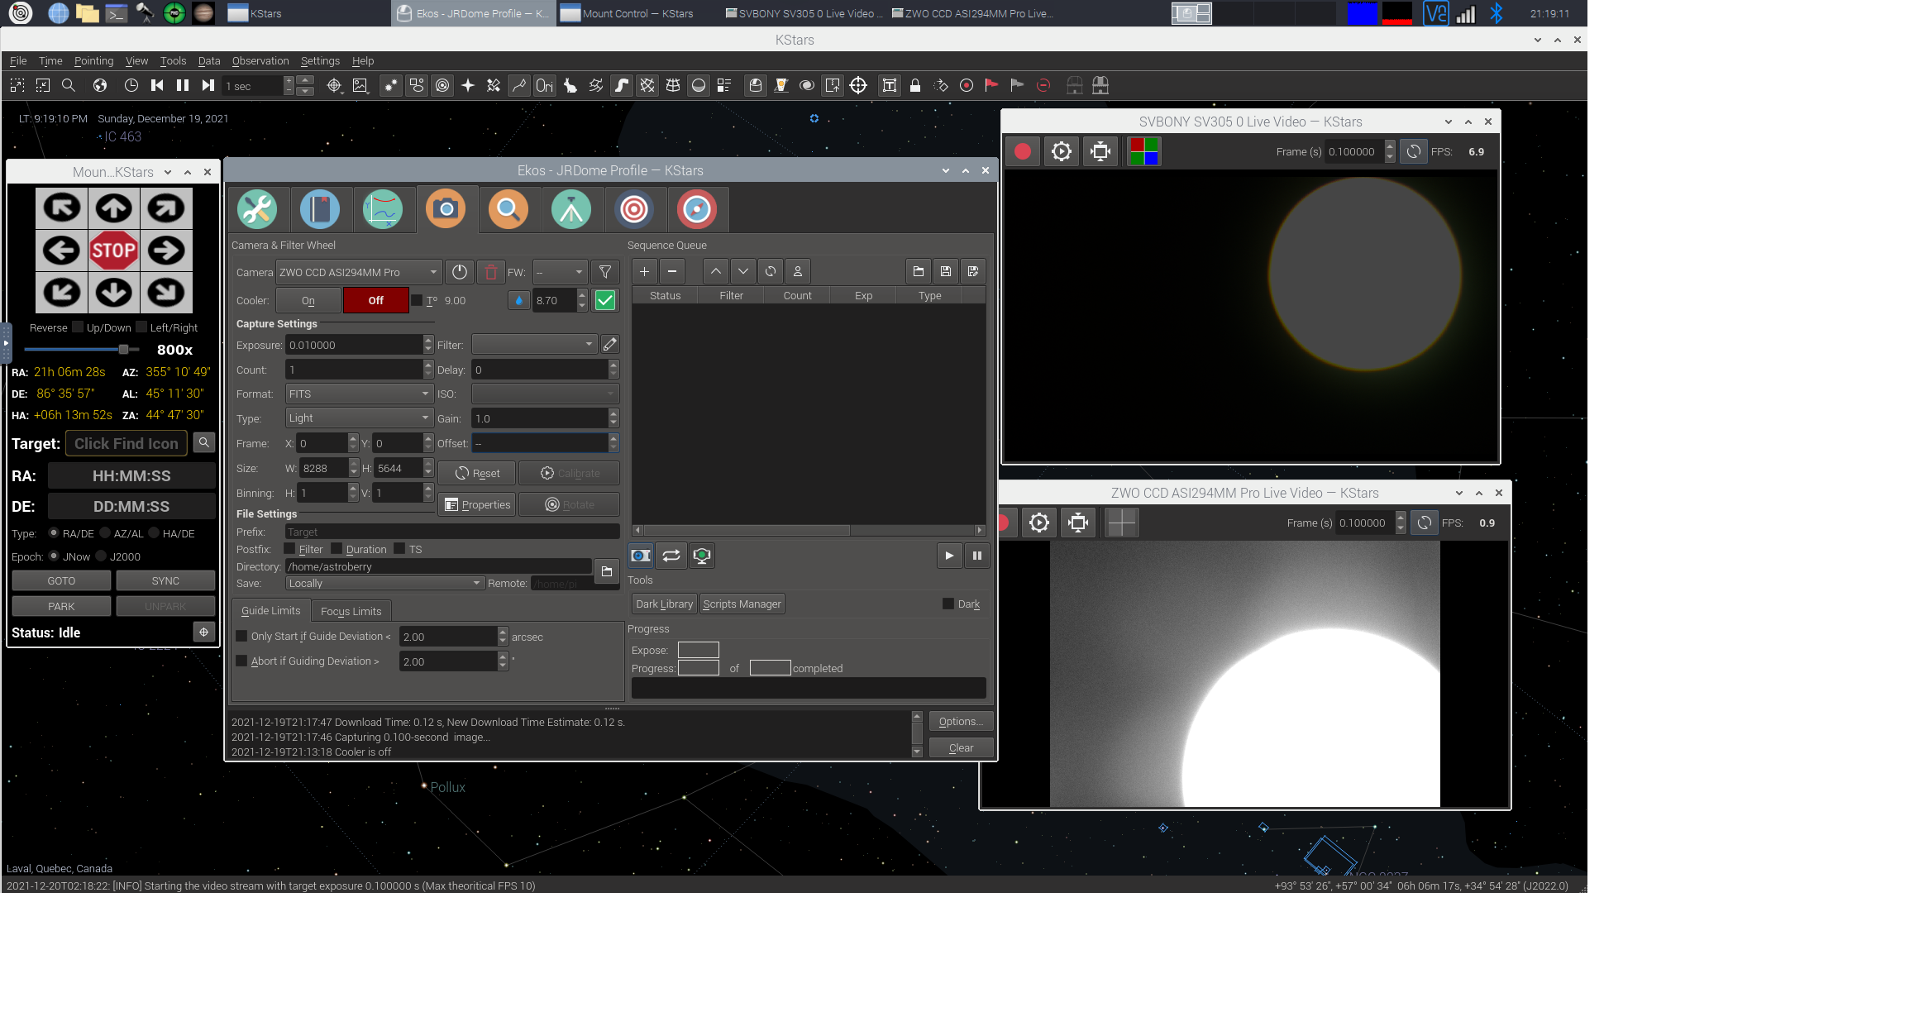Viewport: 1919px width, 1031px height.
Task: Save sequence queue file icon
Action: [946, 271]
